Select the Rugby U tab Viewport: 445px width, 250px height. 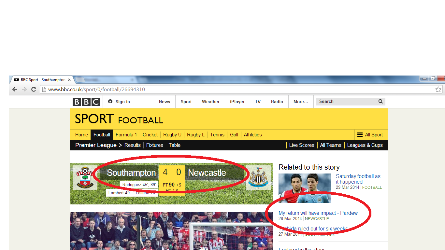pos(172,135)
